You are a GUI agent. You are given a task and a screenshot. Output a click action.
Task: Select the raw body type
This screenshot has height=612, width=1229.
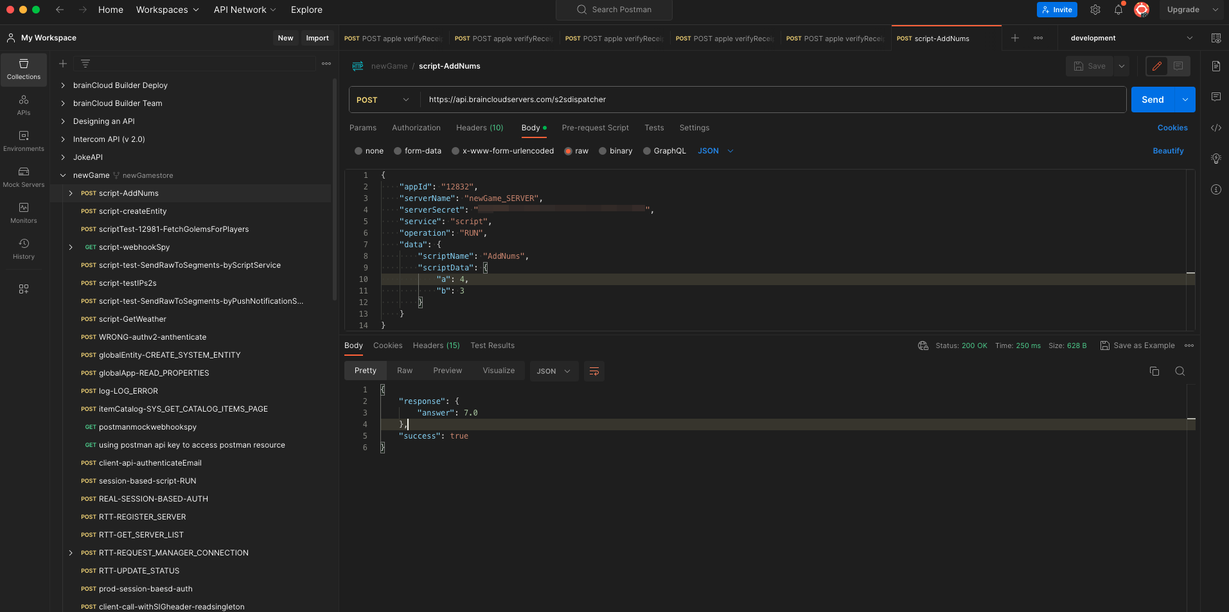pos(568,151)
